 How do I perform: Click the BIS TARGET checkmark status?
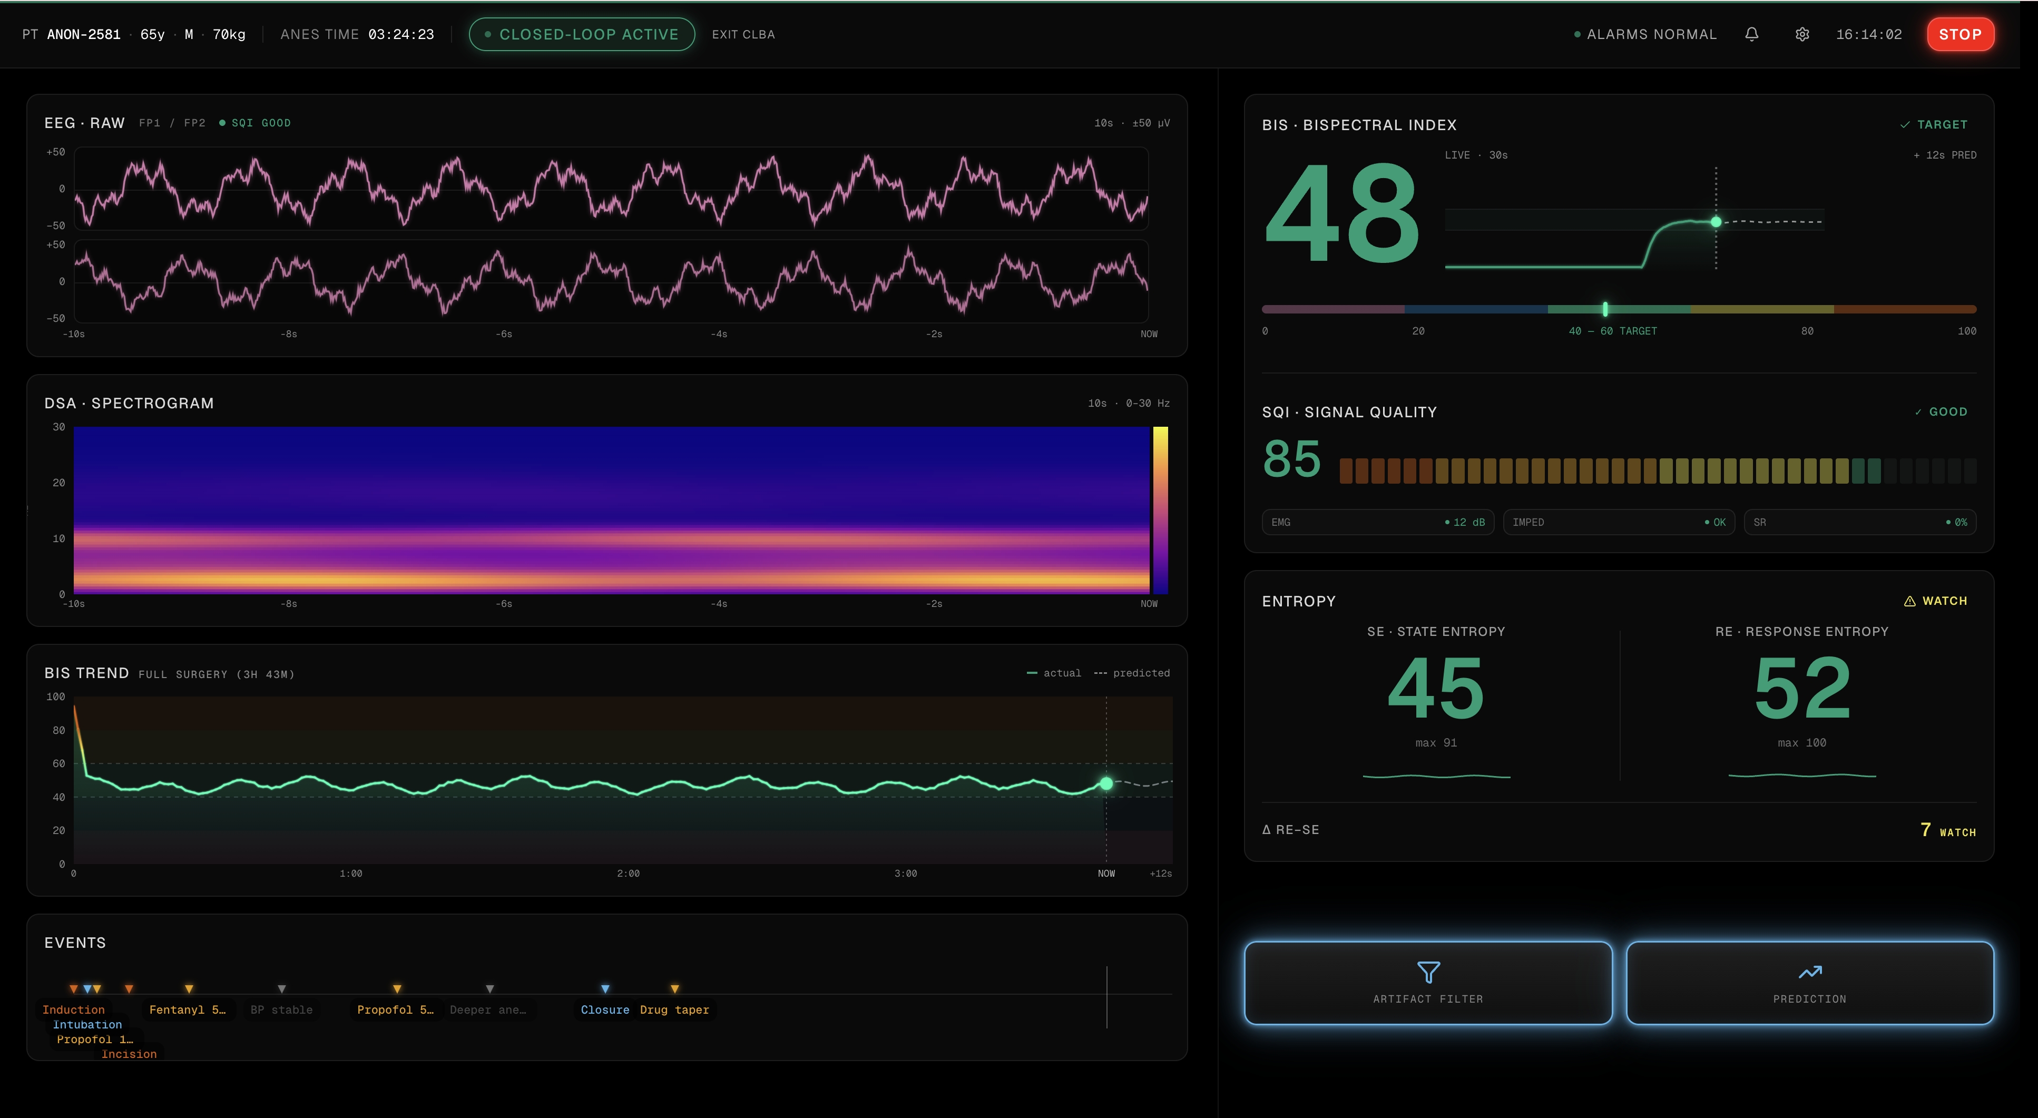click(1934, 124)
